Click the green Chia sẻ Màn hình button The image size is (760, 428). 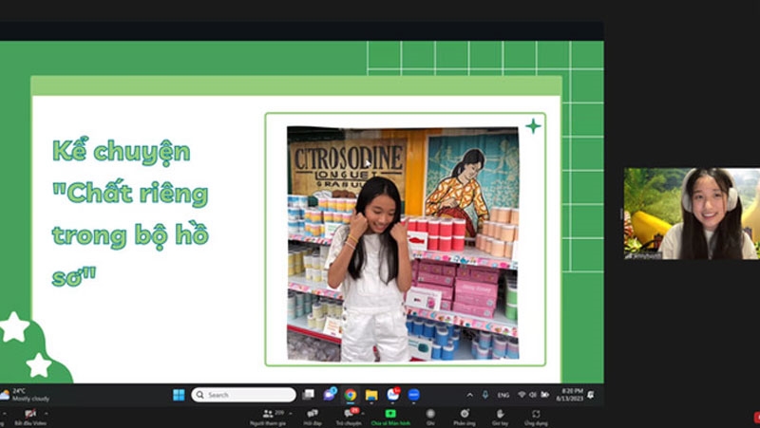click(x=390, y=417)
